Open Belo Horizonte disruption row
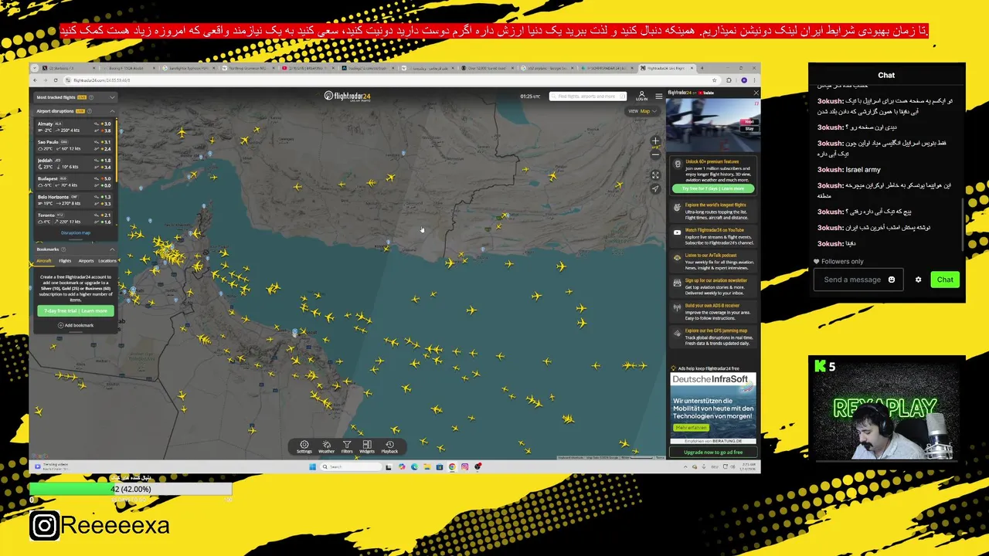This screenshot has height=556, width=989. pos(75,200)
